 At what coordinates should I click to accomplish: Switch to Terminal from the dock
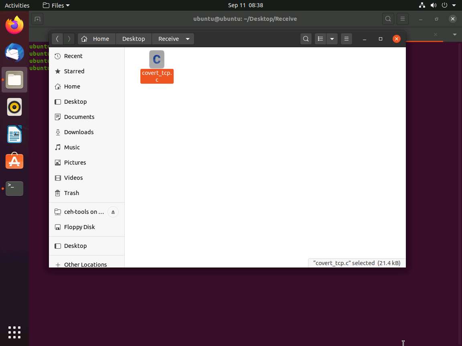14,189
